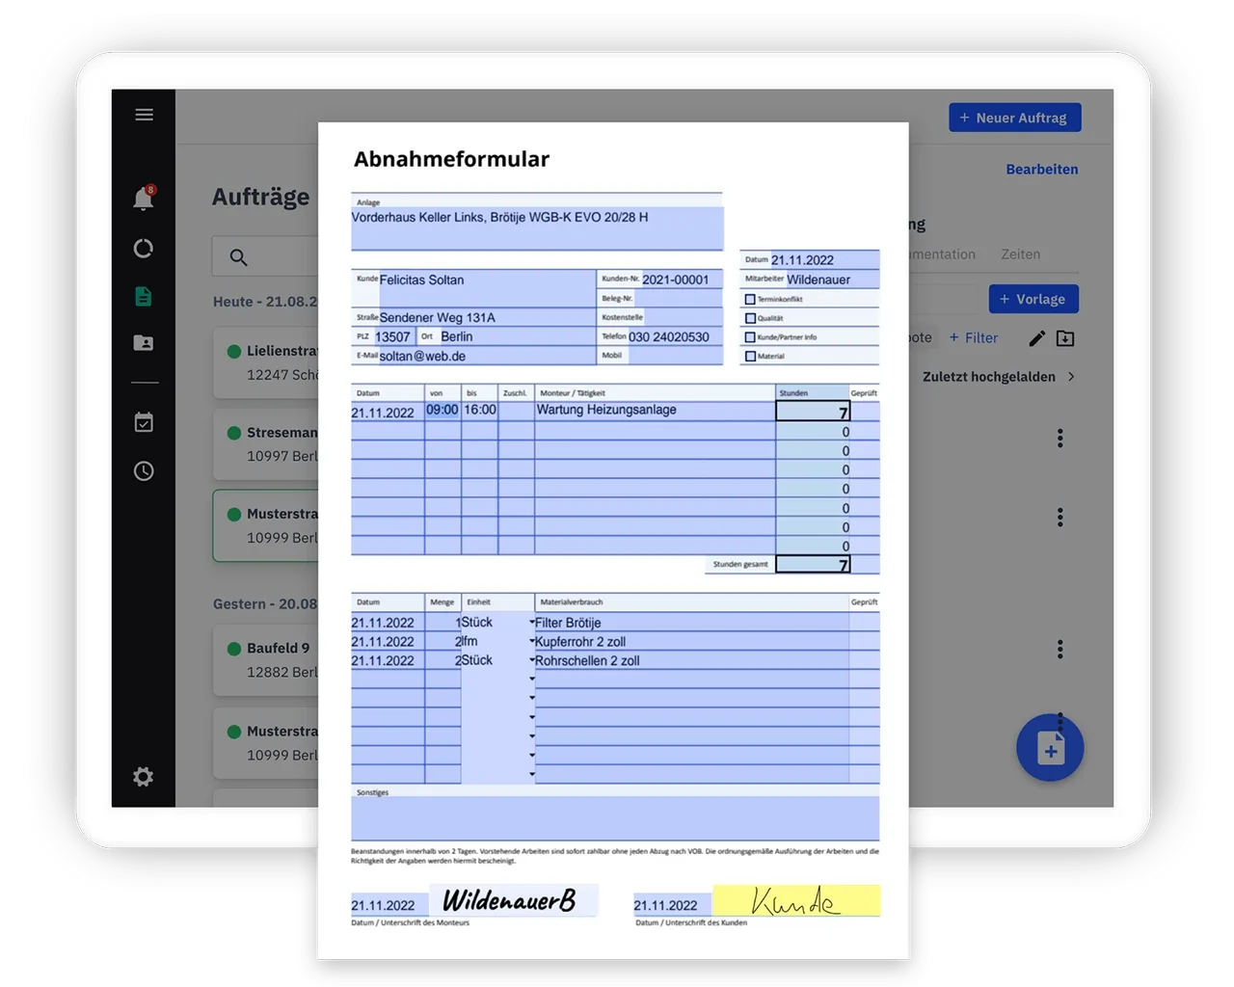
Task: Select the green documents icon in sidebar
Action: 144,297
